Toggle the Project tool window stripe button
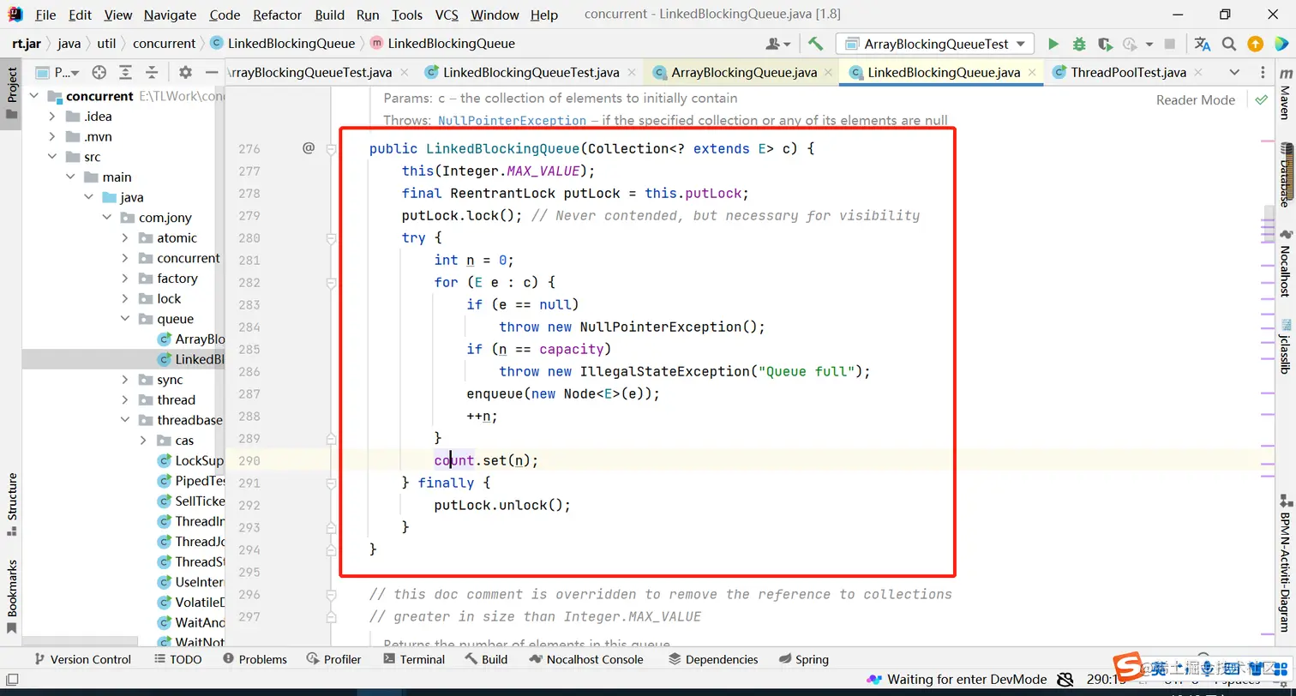The width and height of the screenshot is (1296, 696). 12,93
